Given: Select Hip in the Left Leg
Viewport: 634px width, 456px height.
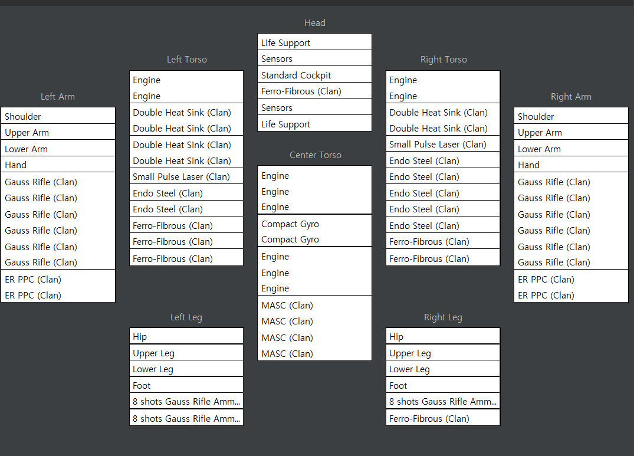Looking at the screenshot, I should tap(186, 336).
